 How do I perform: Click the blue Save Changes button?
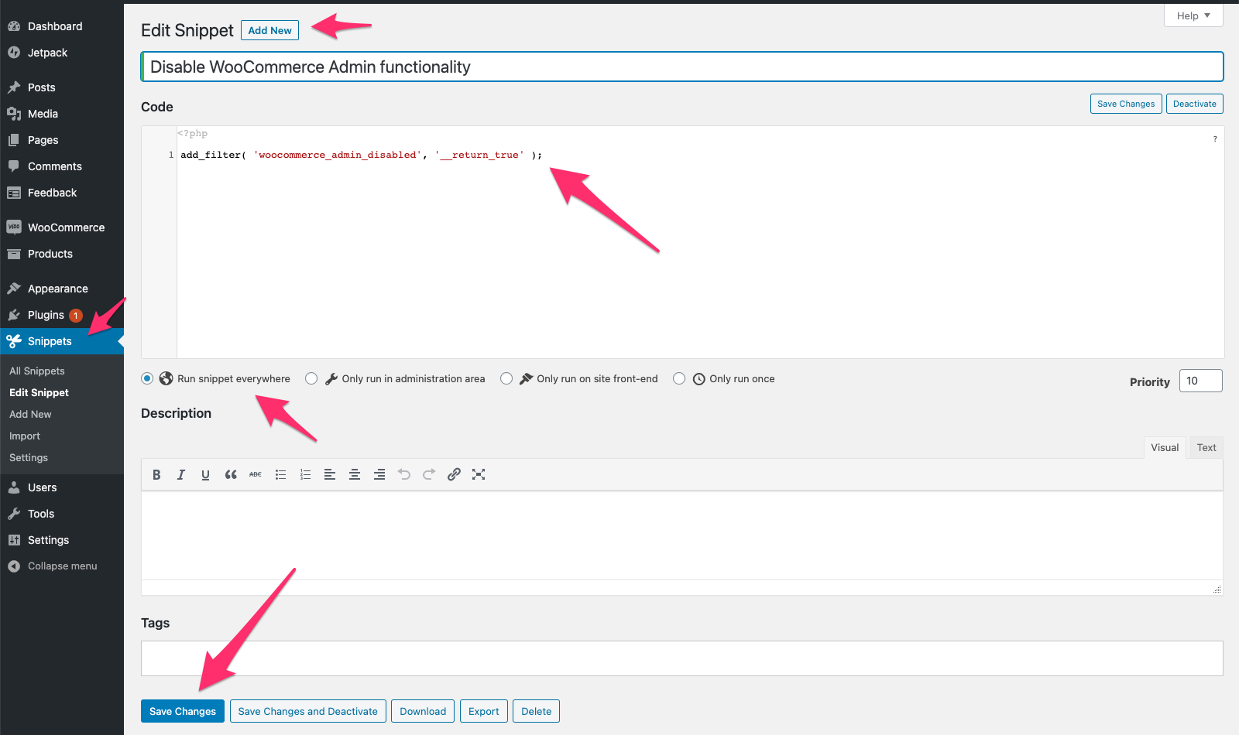coord(183,711)
